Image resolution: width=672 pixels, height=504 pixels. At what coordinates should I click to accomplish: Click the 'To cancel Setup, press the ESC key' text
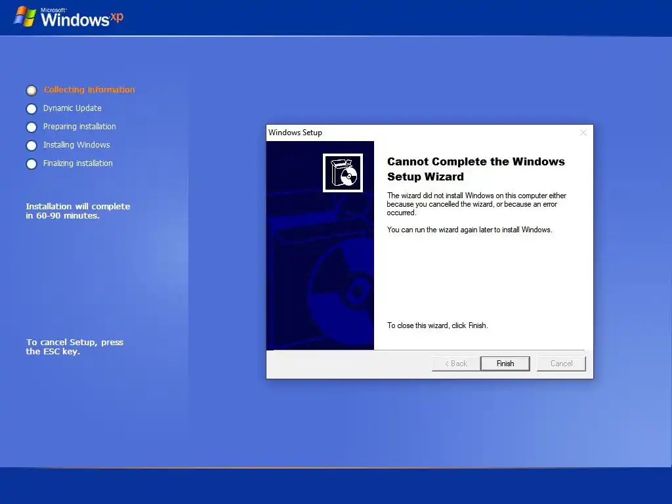(75, 346)
